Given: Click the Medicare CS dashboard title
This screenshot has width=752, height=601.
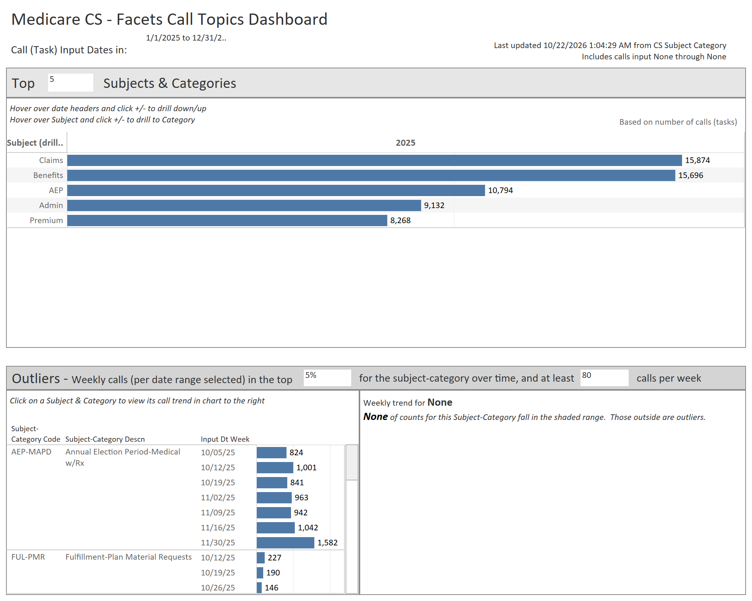Looking at the screenshot, I should [x=169, y=19].
